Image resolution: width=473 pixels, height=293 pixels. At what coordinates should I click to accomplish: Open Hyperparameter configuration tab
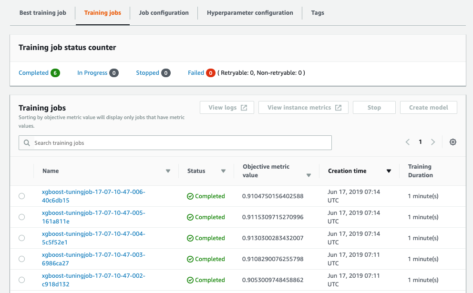250,13
